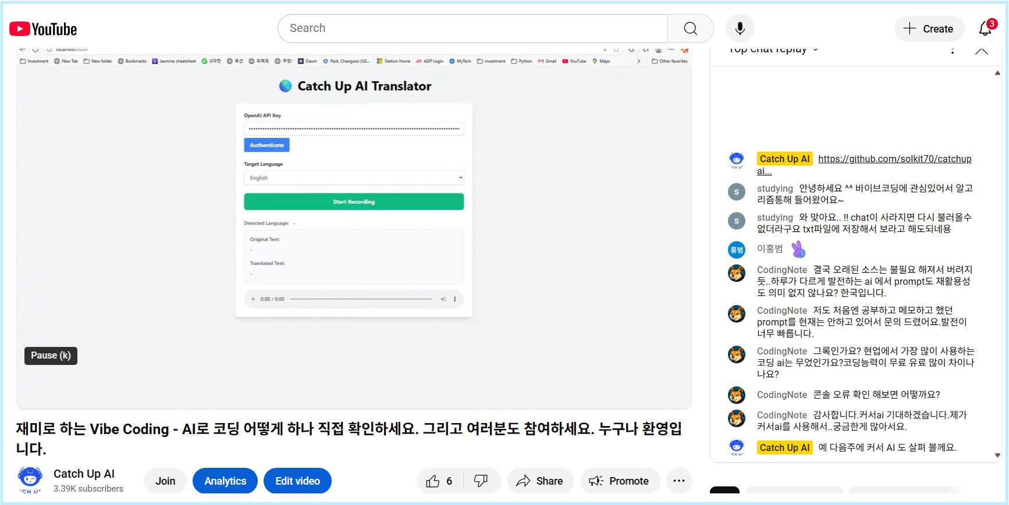Click CodingNote avatar on 감사합니다 message
This screenshot has width=1009, height=505.
pos(737,418)
